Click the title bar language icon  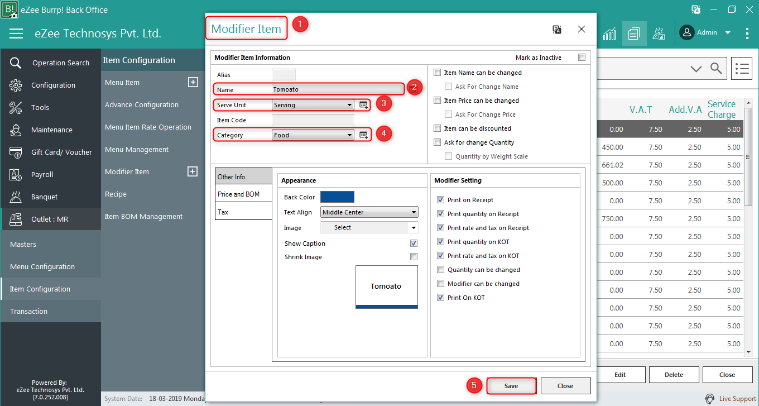tap(696, 9)
